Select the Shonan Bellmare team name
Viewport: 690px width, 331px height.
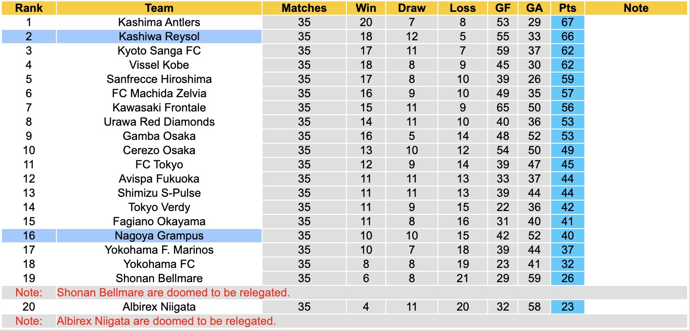(x=159, y=278)
